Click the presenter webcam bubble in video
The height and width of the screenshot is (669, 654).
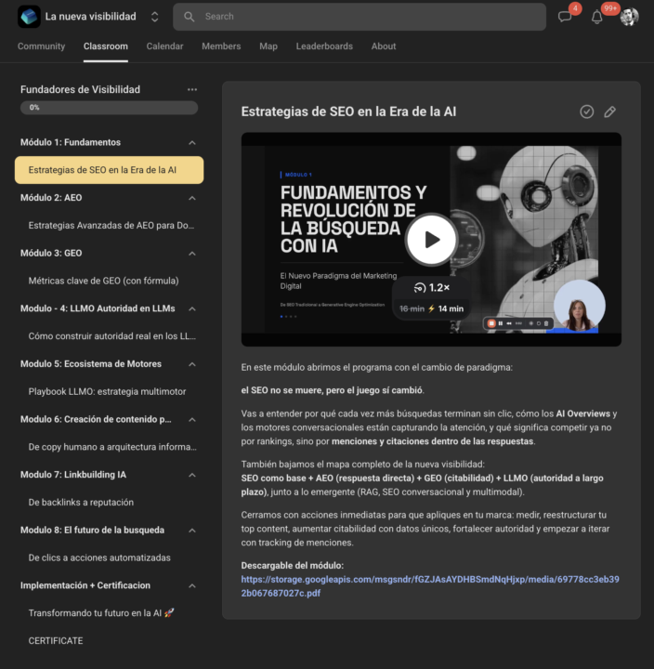pos(580,306)
